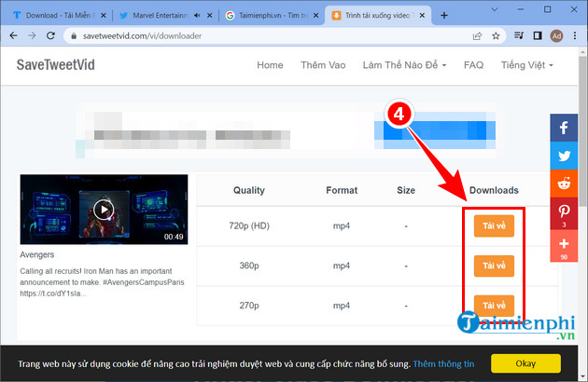Viewport: 588px width, 382px height.
Task: Open the Thêm Vào menu item
Action: [323, 65]
